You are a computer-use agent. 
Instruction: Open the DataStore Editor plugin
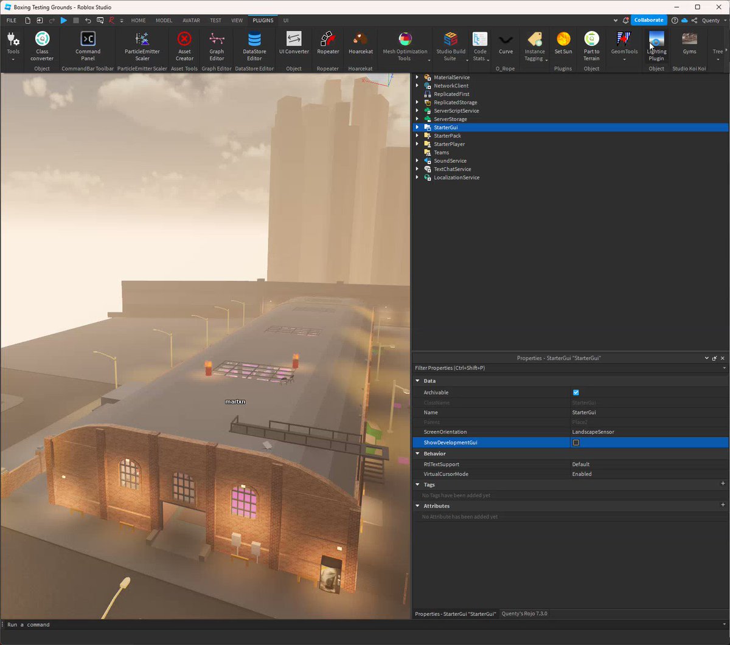tap(254, 46)
